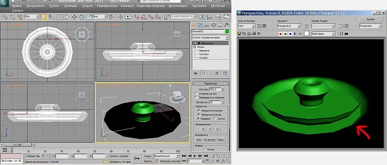Activate the Rotate tool
The image size is (387, 165).
[81, 17]
